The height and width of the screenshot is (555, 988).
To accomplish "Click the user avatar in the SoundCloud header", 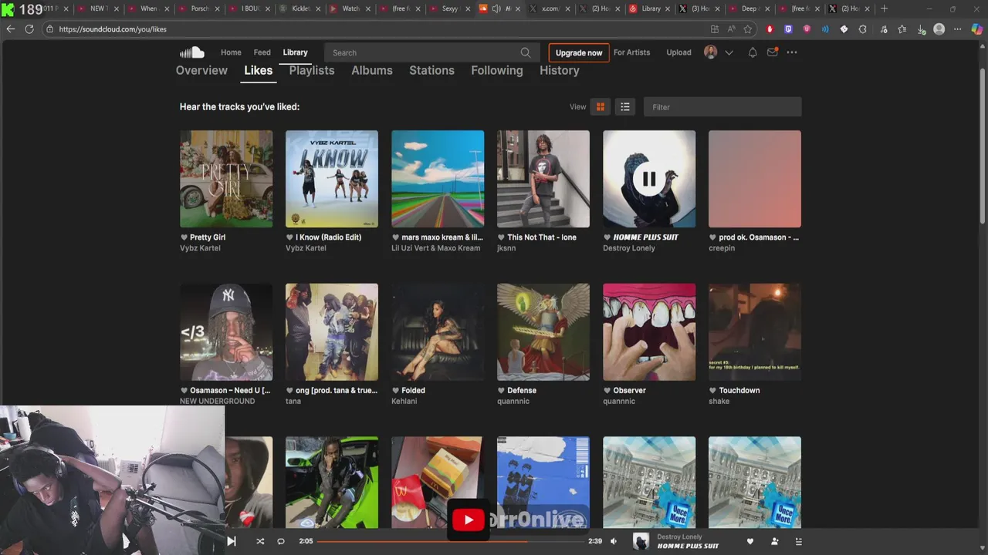I will pos(711,52).
